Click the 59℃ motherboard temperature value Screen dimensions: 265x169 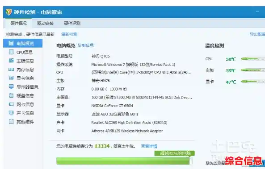click(231, 70)
